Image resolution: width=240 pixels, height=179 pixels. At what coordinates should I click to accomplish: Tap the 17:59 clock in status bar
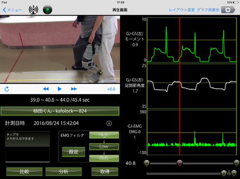point(120,2)
